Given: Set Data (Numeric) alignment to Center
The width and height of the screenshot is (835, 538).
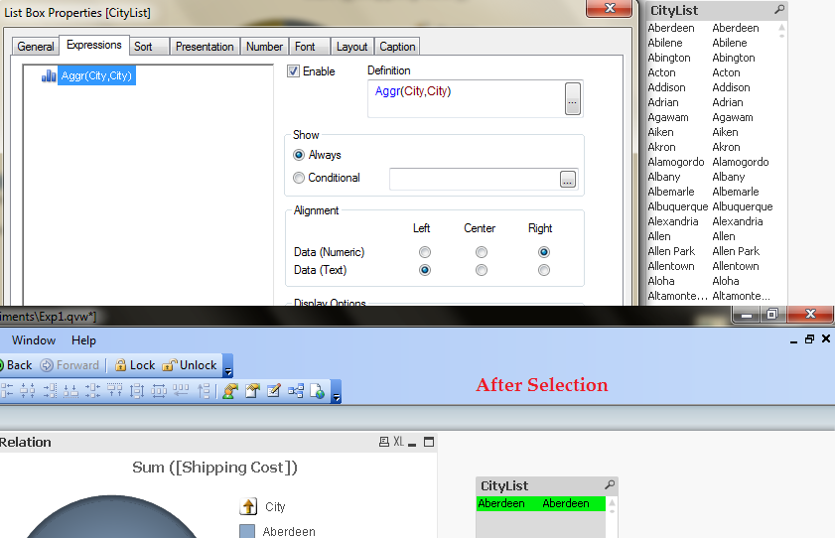Looking at the screenshot, I should coord(482,252).
